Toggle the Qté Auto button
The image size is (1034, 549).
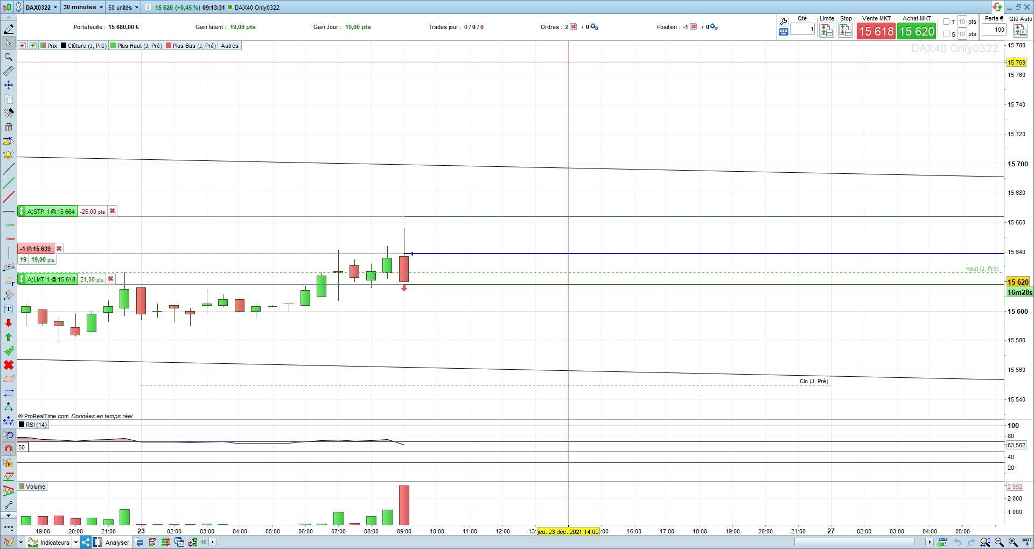[1021, 31]
